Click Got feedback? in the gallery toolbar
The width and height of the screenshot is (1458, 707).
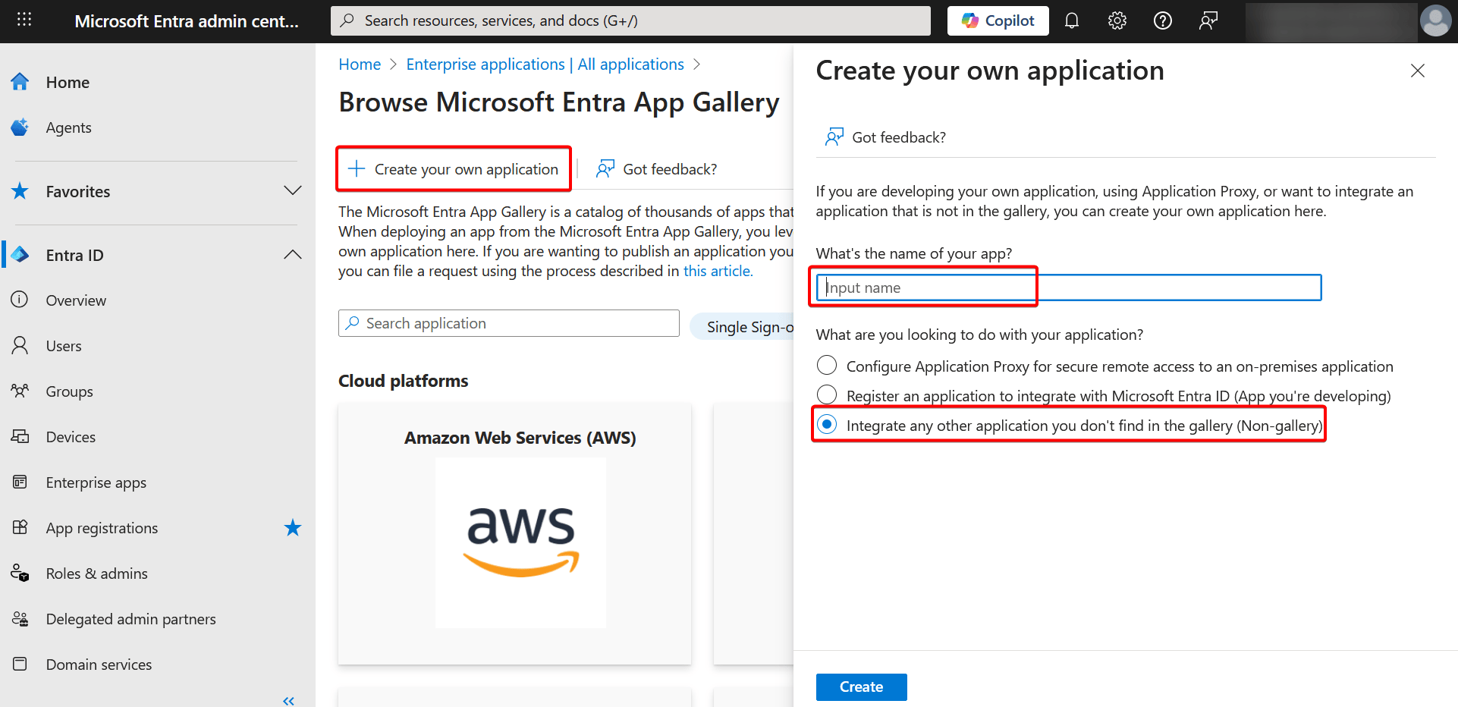tap(657, 169)
